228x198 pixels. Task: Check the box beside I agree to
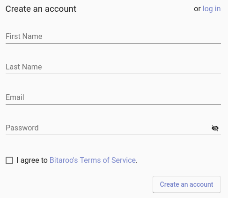coord(9,160)
